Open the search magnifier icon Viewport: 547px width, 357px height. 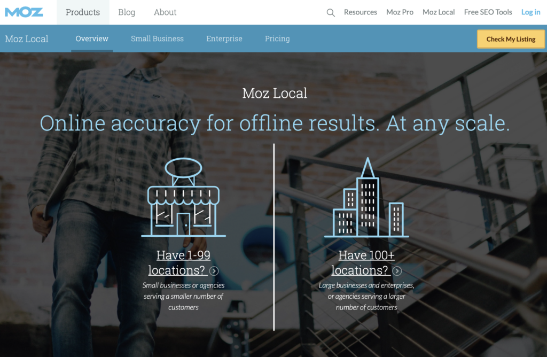(x=330, y=13)
